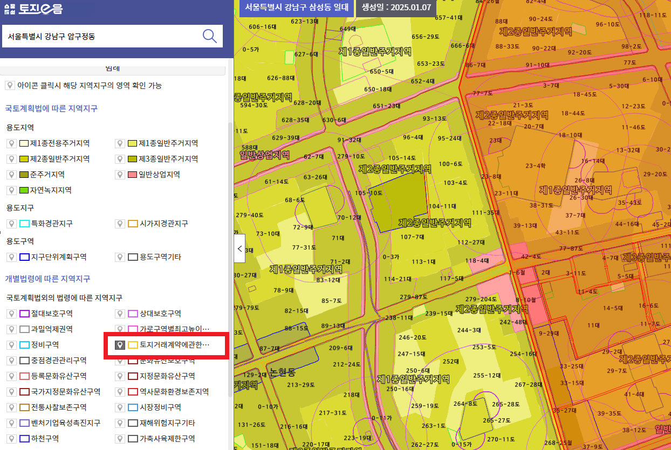Click the 아이콘 클릭시 해당 지역지구 hint text
The image size is (671, 450).
point(89,86)
